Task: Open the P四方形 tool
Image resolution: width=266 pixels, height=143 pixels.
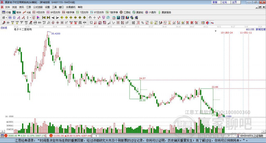Action: 39,12
